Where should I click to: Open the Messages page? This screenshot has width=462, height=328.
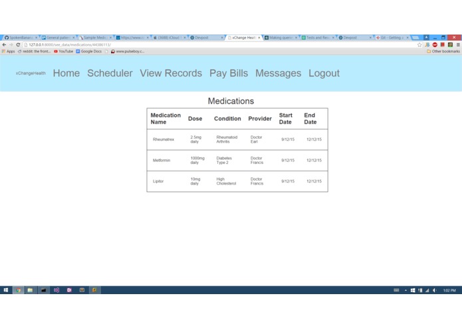(278, 73)
